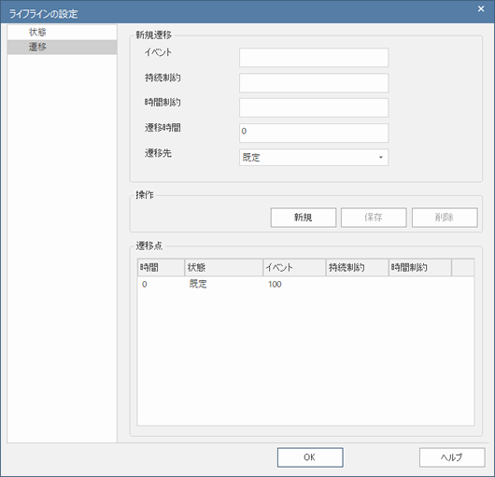The width and height of the screenshot is (495, 477).
Task: Sort by the 状態 column header
Action: (223, 268)
